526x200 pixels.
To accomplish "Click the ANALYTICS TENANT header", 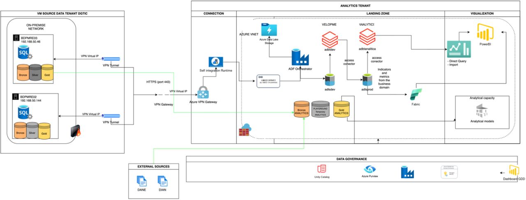I will click(355, 6).
